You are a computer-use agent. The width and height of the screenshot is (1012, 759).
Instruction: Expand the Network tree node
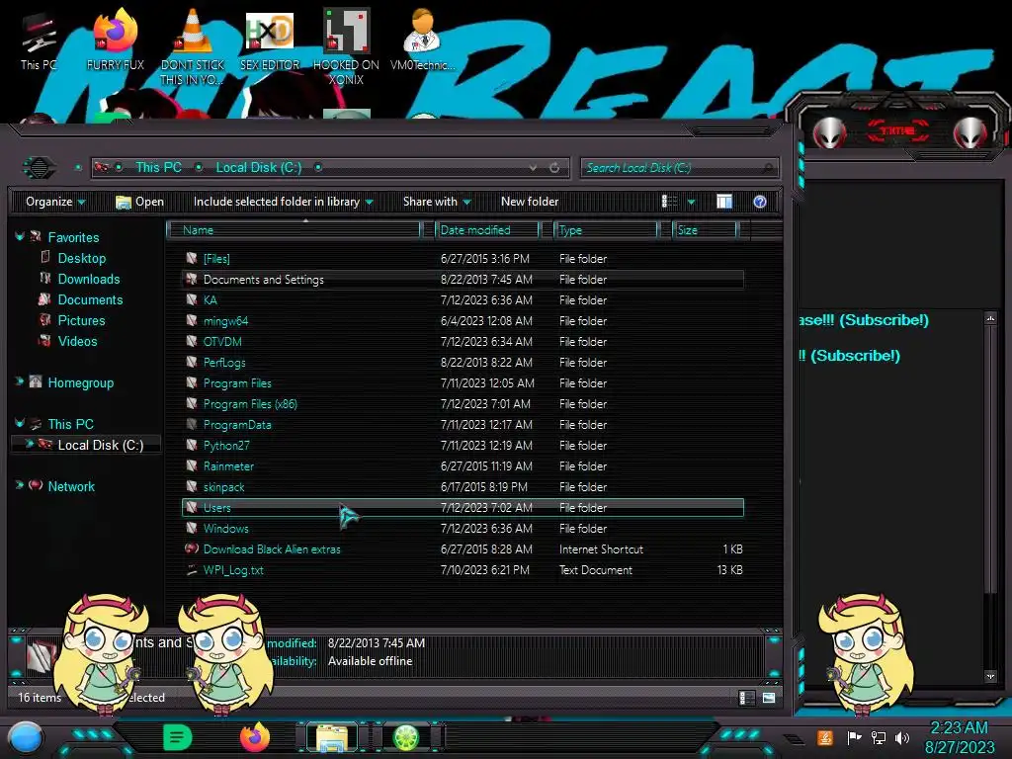(20, 484)
